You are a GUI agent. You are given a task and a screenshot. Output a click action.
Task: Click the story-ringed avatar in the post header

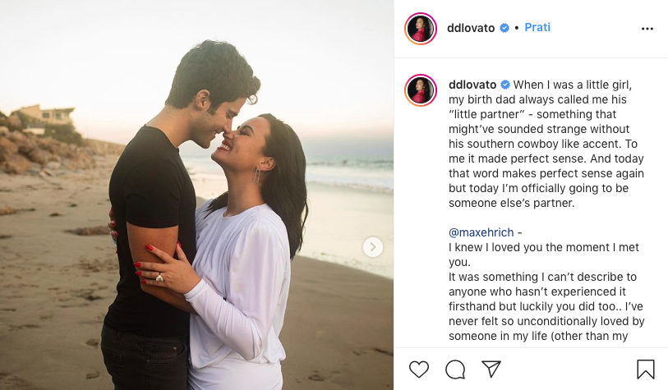(x=421, y=29)
